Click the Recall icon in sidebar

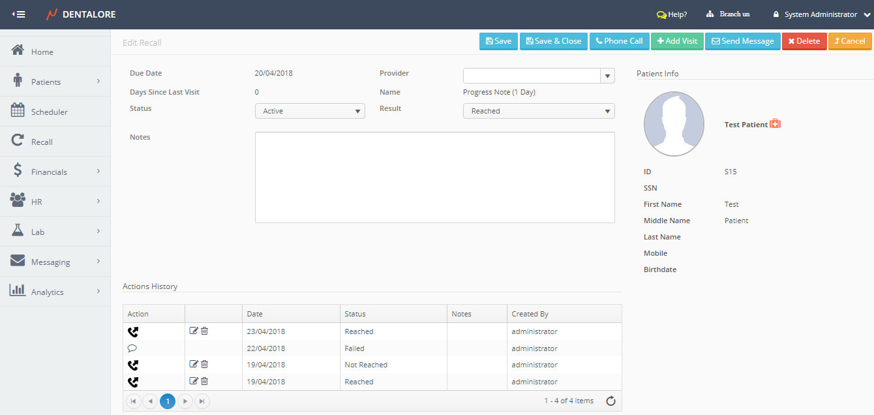(18, 142)
